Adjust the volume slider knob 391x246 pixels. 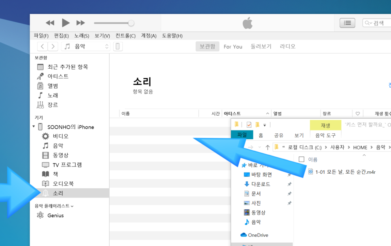[131, 23]
